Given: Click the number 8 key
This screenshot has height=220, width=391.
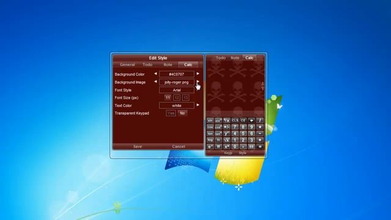Looking at the screenshot, I should (243, 127).
